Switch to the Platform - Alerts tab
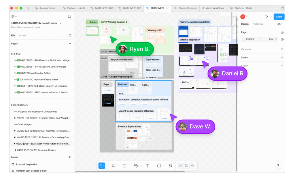Image resolution: width=295 pixels, height=178 pixels. pos(241,8)
